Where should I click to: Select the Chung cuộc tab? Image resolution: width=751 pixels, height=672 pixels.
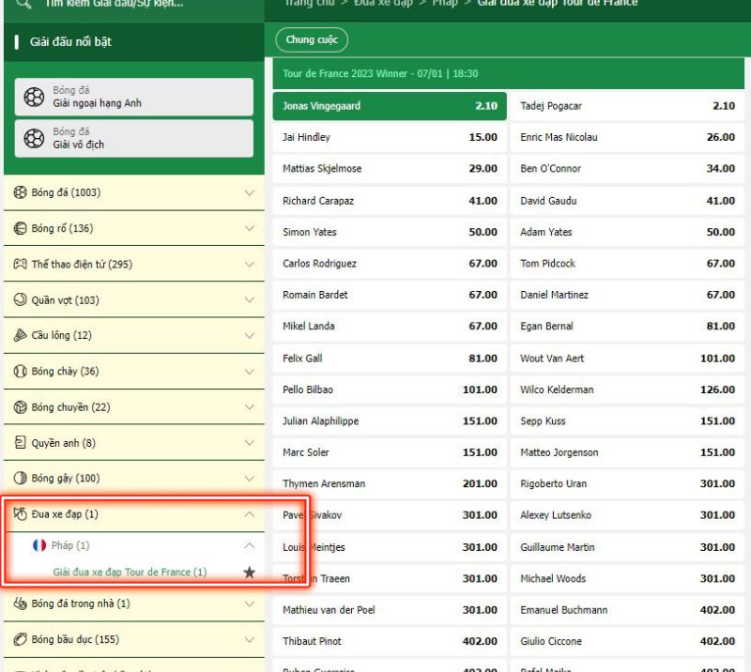[312, 39]
